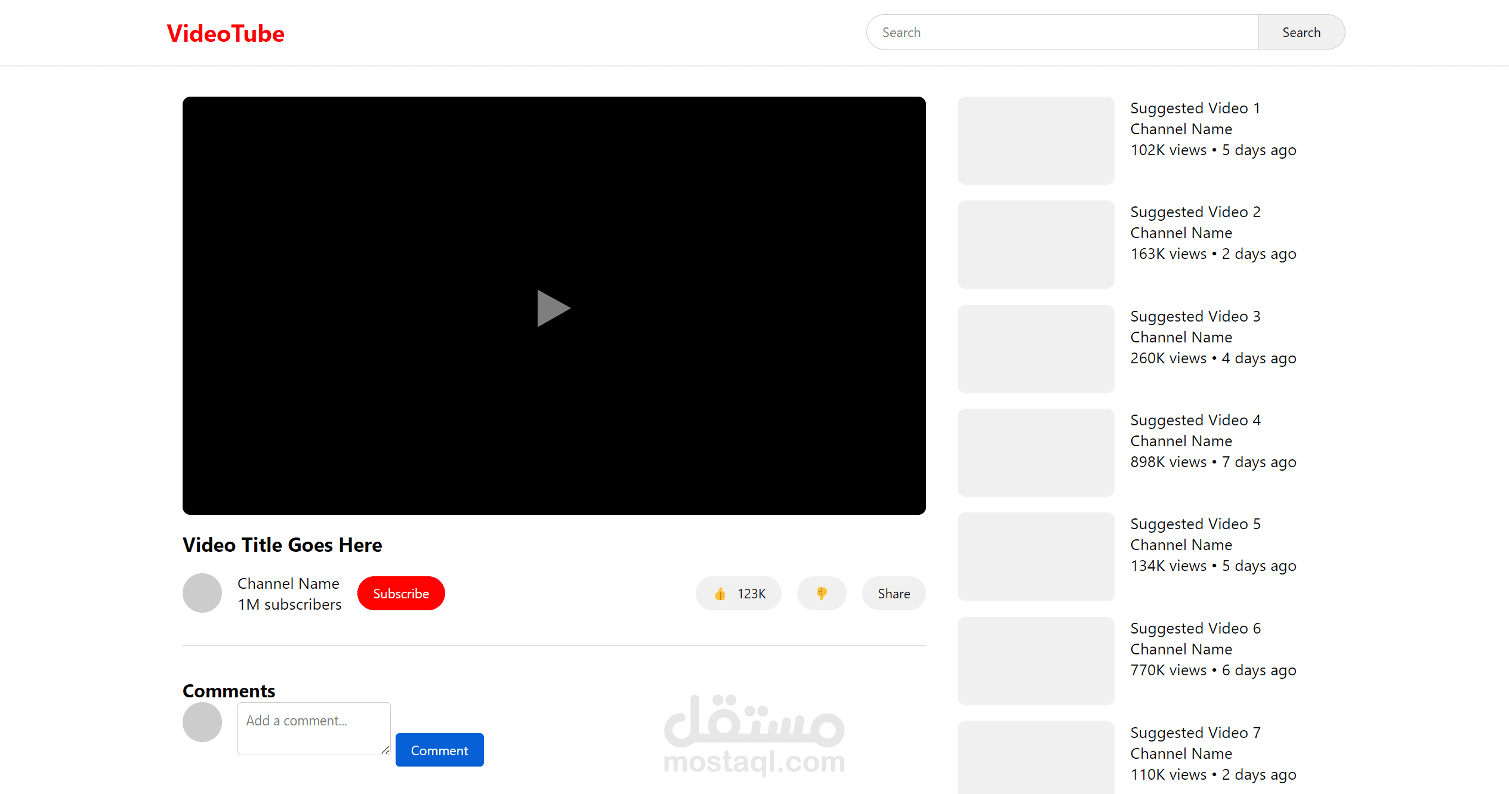The width and height of the screenshot is (1509, 794).
Task: Click the Video Title Goes Here heading
Action: (x=282, y=545)
